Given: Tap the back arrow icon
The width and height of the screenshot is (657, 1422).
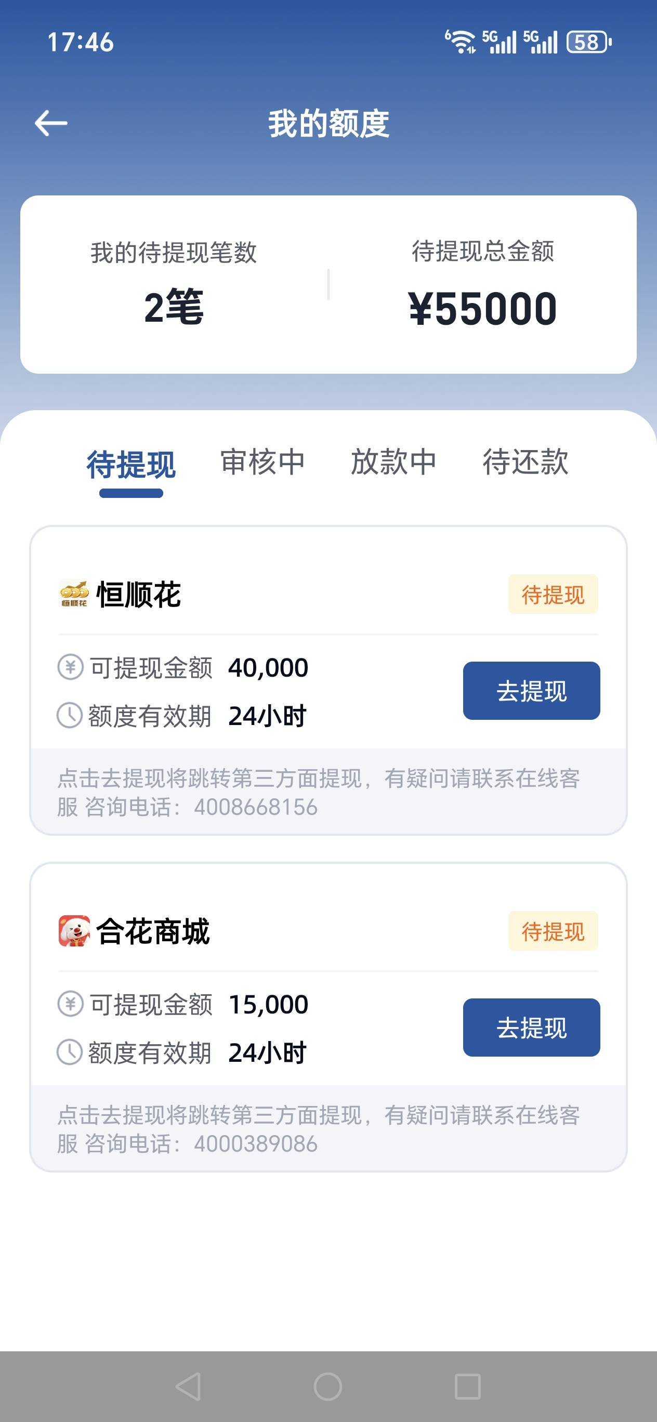Looking at the screenshot, I should coord(51,123).
